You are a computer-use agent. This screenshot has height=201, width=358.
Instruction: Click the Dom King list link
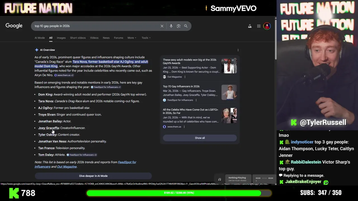click(46, 94)
